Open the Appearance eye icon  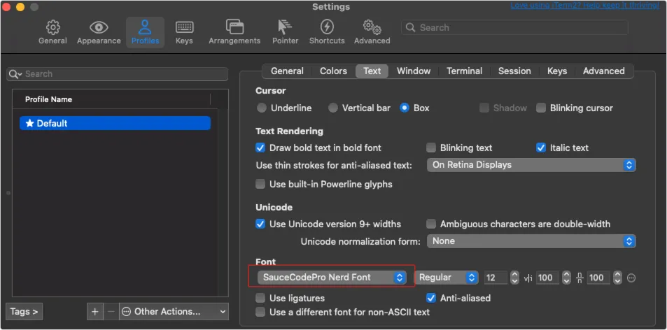click(x=99, y=28)
